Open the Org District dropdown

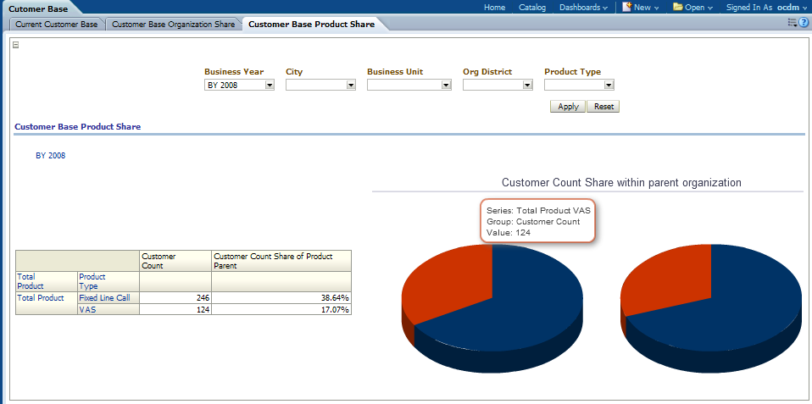pyautogui.click(x=528, y=86)
